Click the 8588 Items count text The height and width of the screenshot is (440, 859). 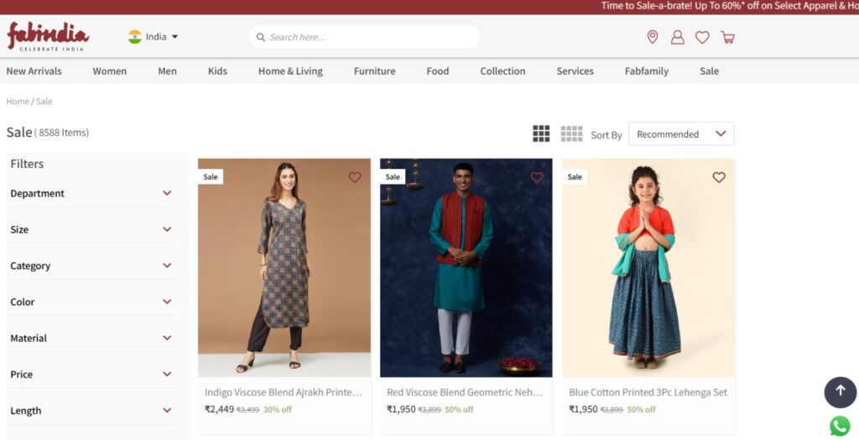[61, 133]
